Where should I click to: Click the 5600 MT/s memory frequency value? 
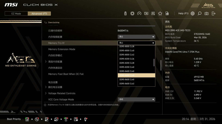tap(199, 80)
